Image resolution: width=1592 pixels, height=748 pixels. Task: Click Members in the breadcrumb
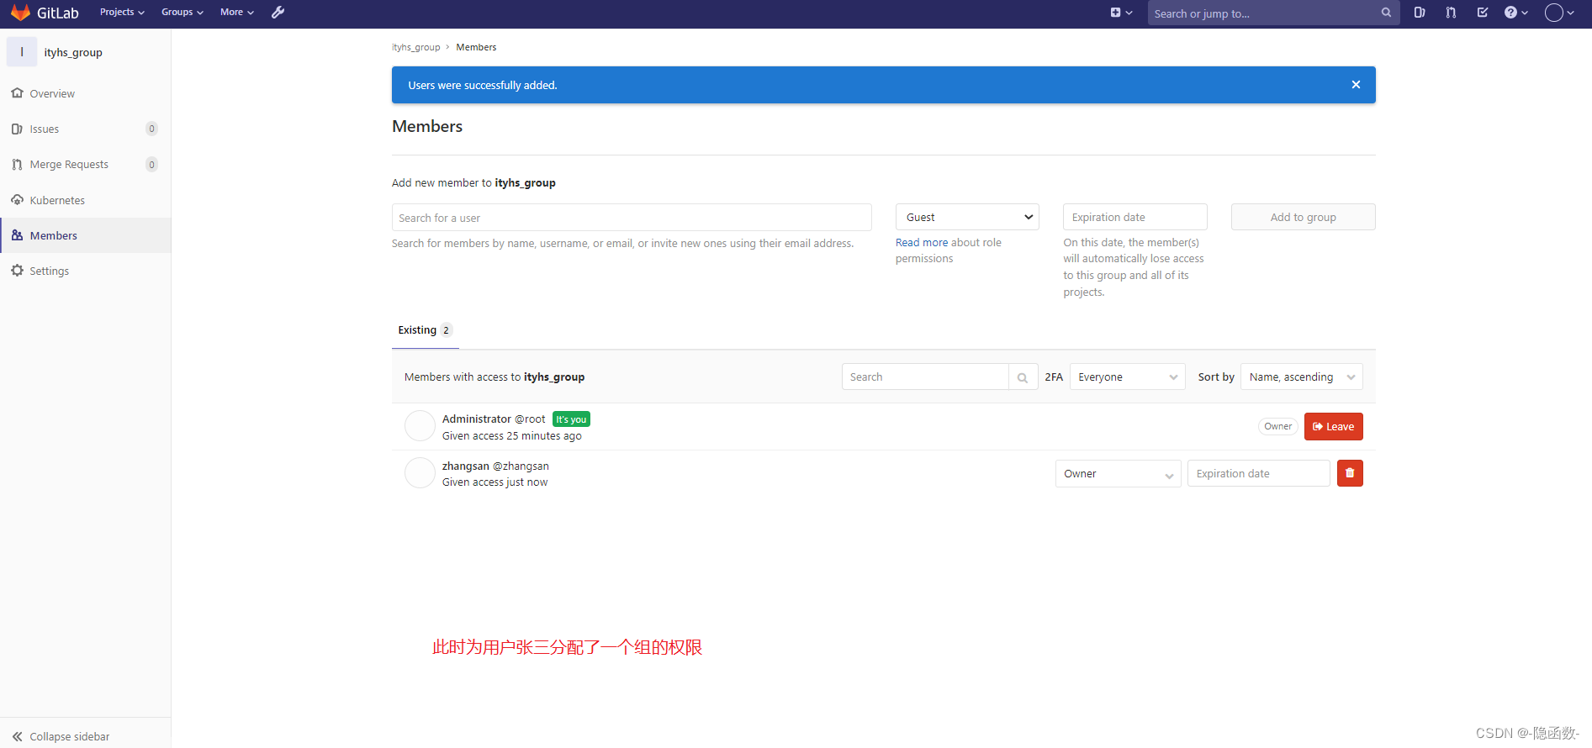[476, 47]
